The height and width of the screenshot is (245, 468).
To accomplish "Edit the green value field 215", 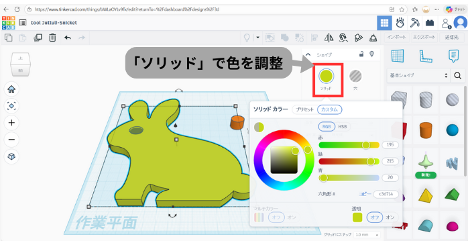I will tap(390, 161).
